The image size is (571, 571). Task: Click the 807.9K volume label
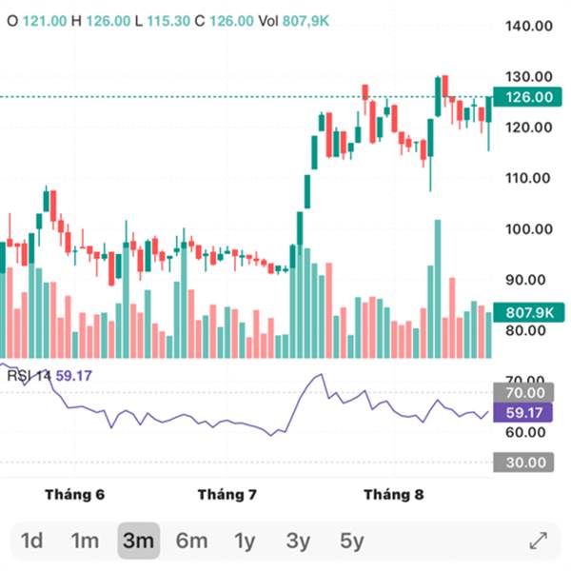[x=529, y=312]
